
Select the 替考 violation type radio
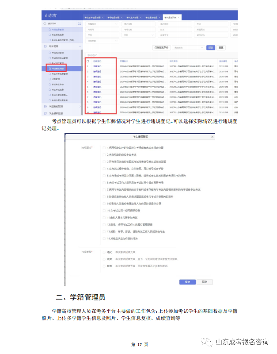pos(104,266)
